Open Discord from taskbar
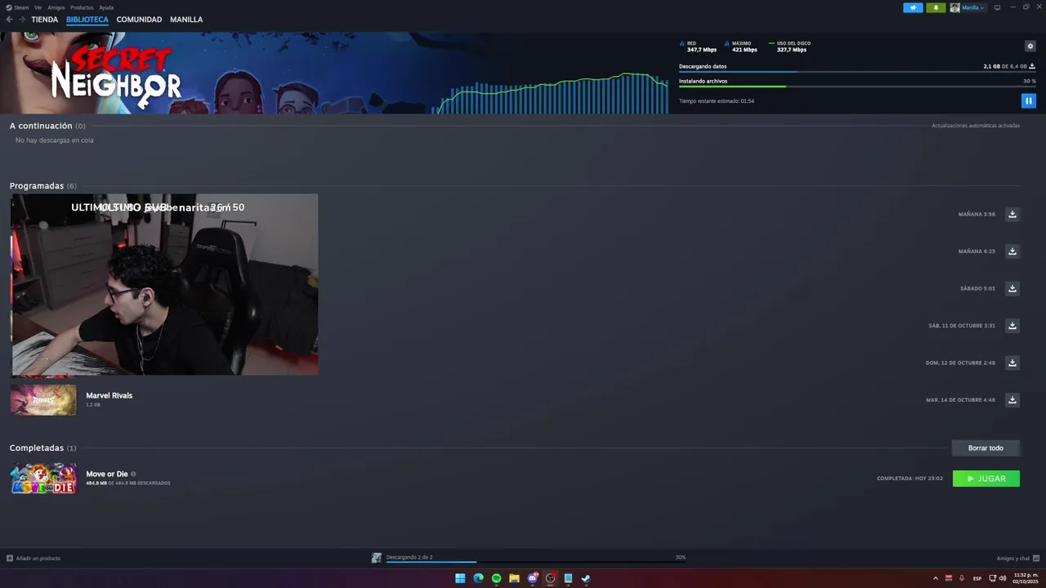The height and width of the screenshot is (588, 1046). coord(533,578)
